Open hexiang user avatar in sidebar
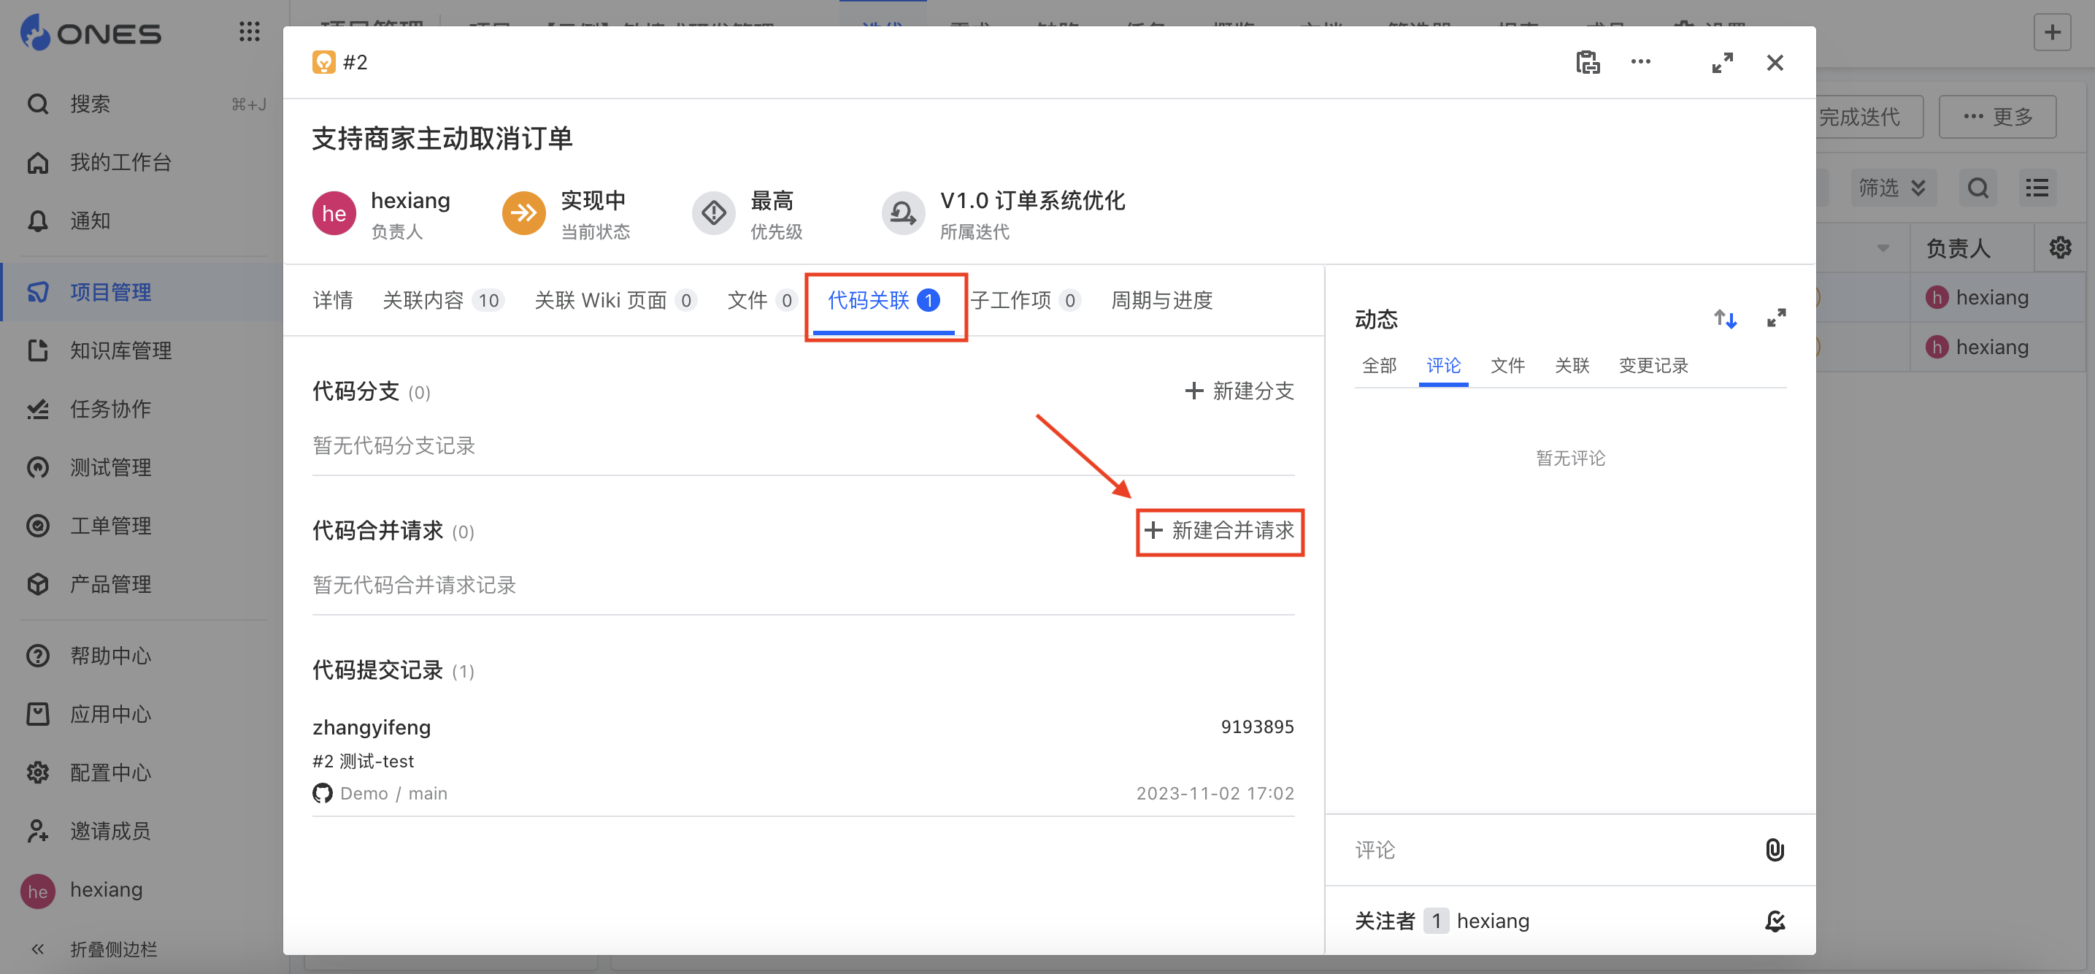Image resolution: width=2095 pixels, height=974 pixels. [x=37, y=891]
